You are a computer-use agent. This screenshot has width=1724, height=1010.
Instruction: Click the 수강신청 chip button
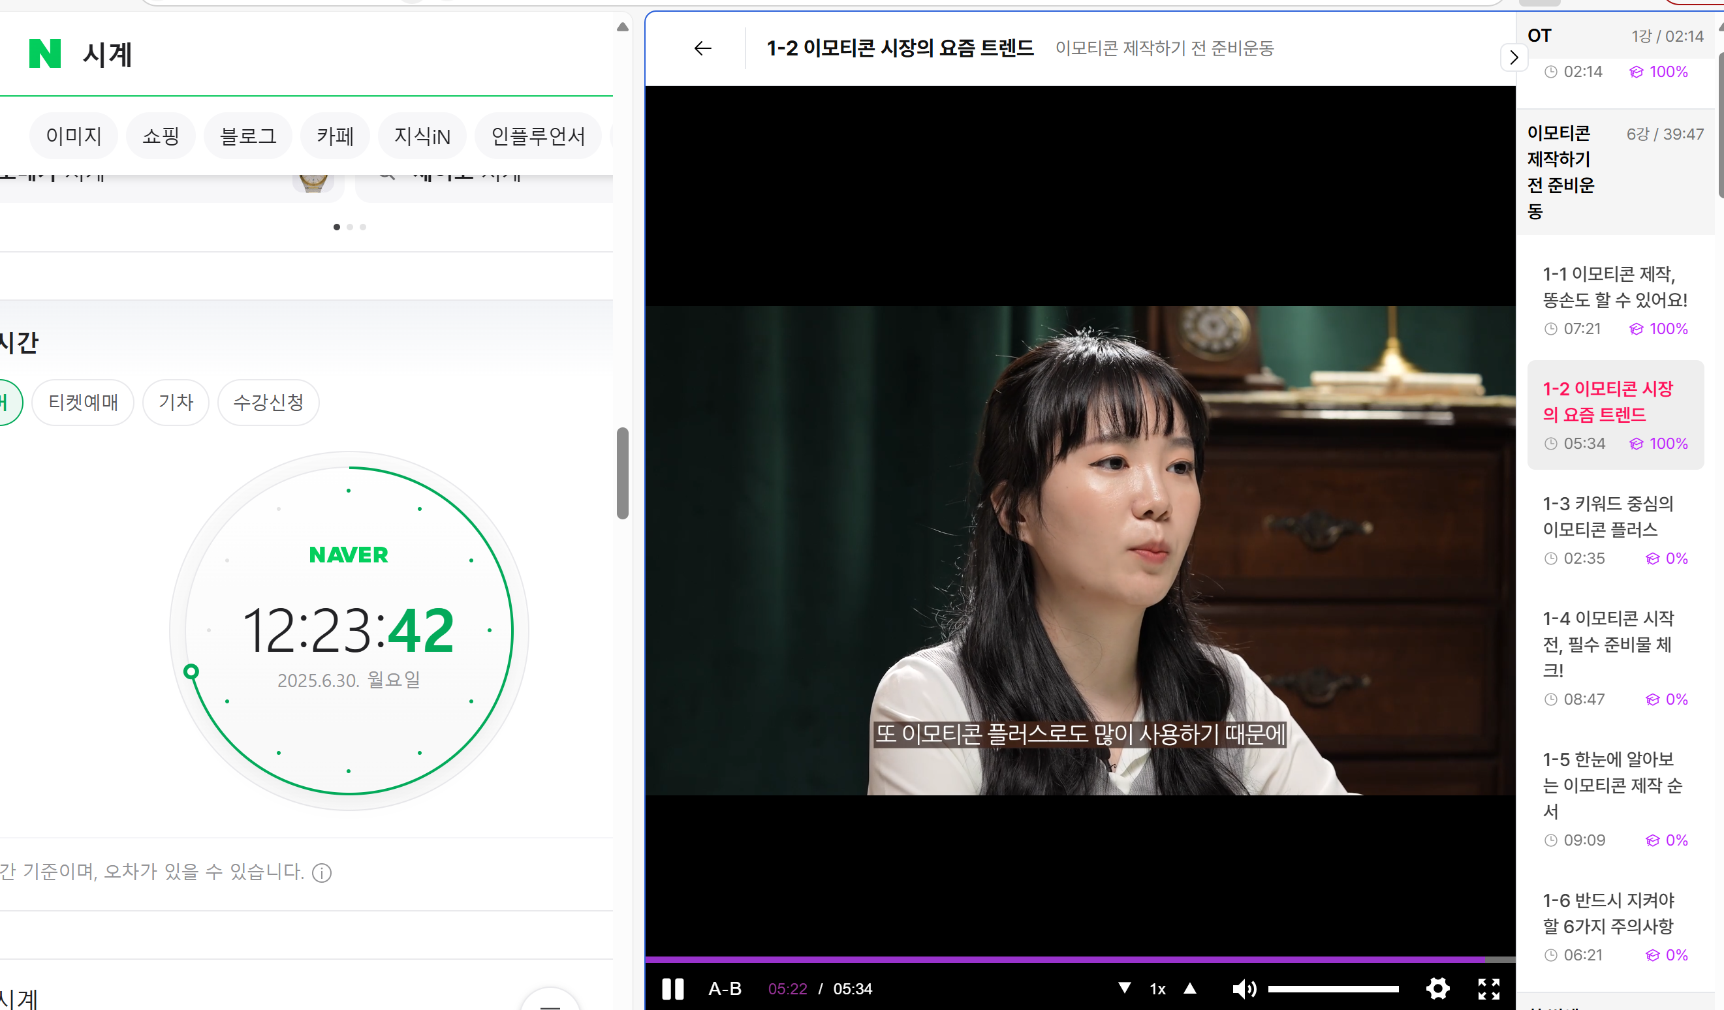[x=268, y=402]
